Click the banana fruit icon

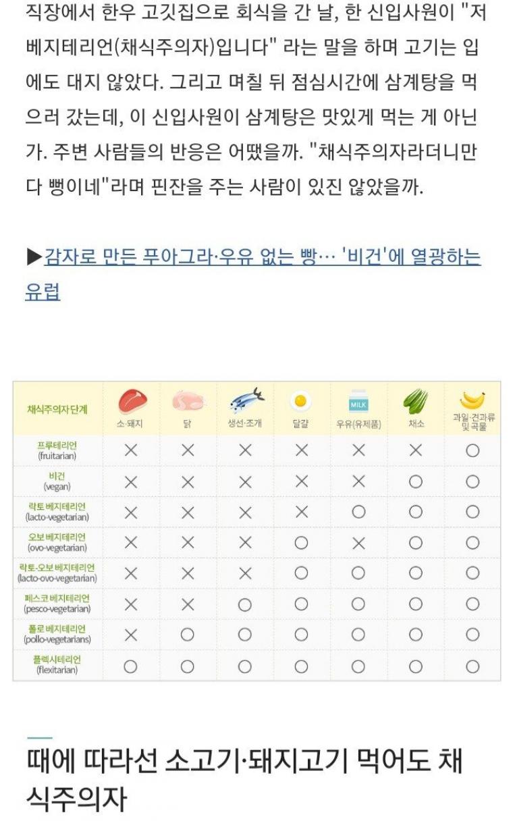coord(472,400)
